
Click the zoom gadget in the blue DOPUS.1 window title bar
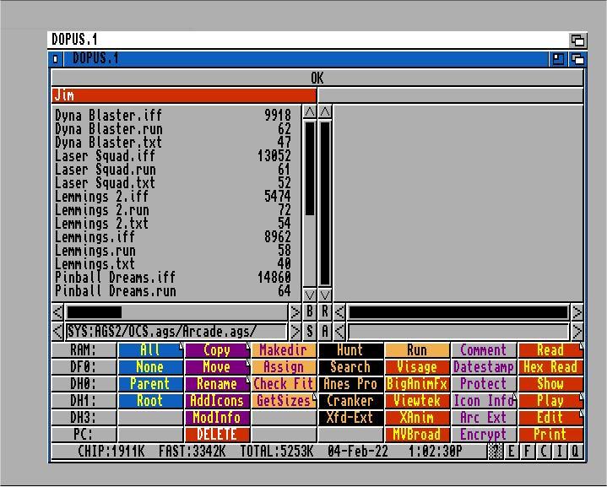pyautogui.click(x=558, y=59)
